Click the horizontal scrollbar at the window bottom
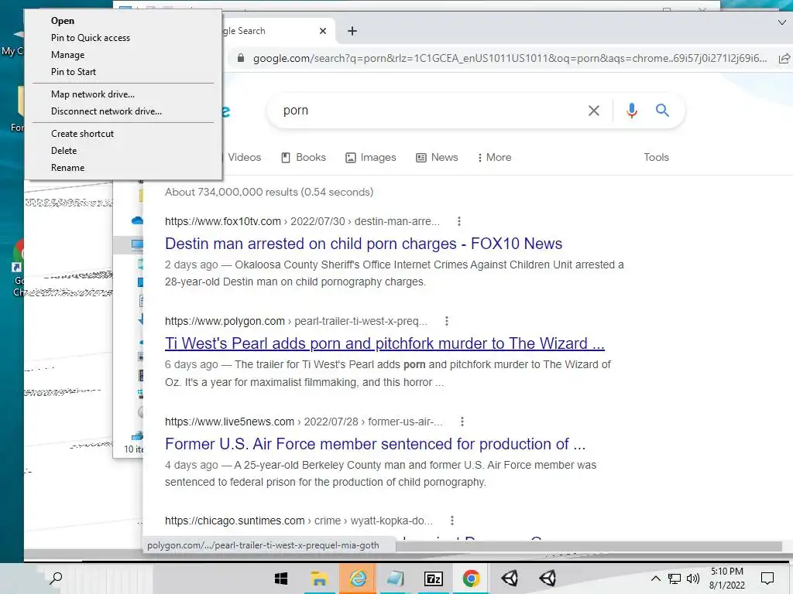 tap(589, 546)
